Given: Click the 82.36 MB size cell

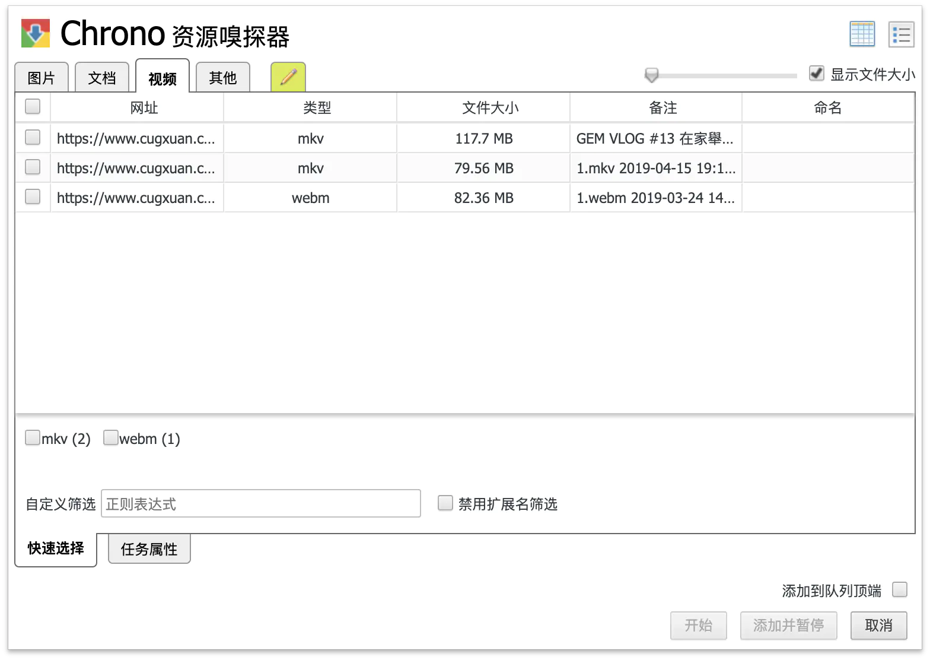Looking at the screenshot, I should click(x=483, y=198).
